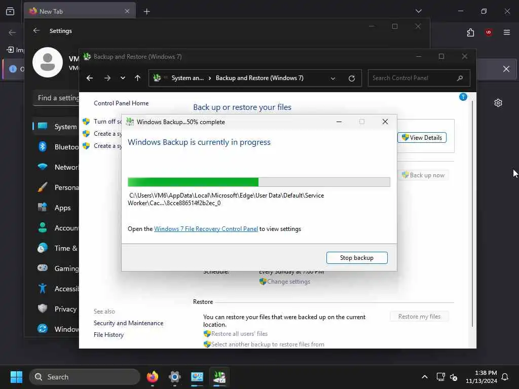Screen dimensions: 519x389
Task: Click the Control Panel forward arrow
Action: [x=107, y=78]
